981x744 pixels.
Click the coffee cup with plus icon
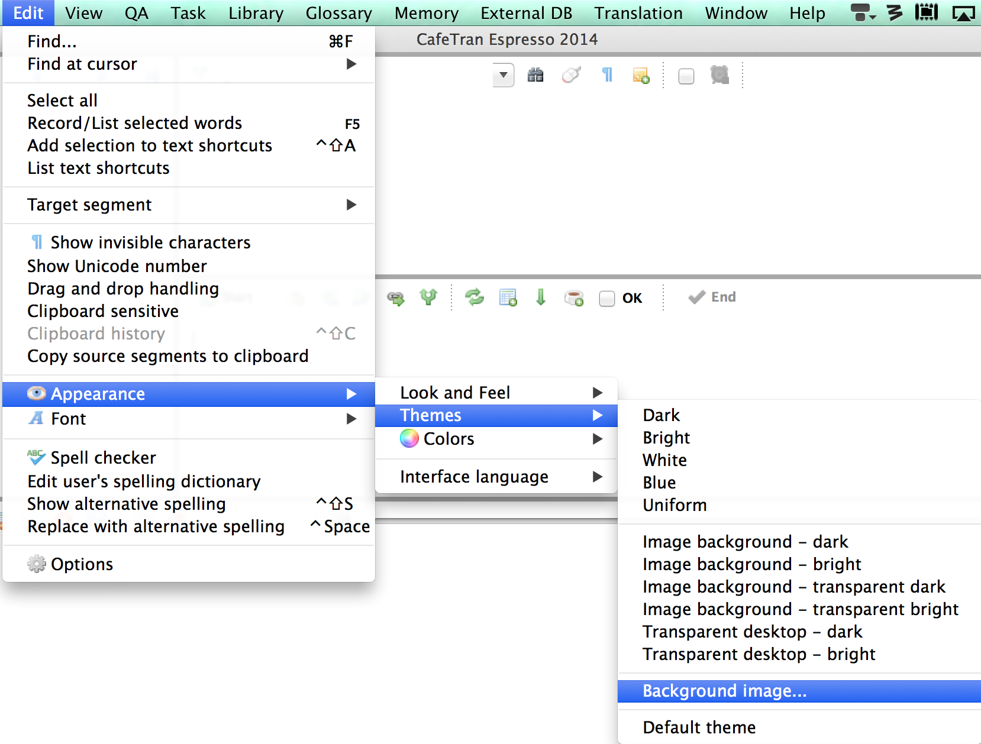click(574, 297)
